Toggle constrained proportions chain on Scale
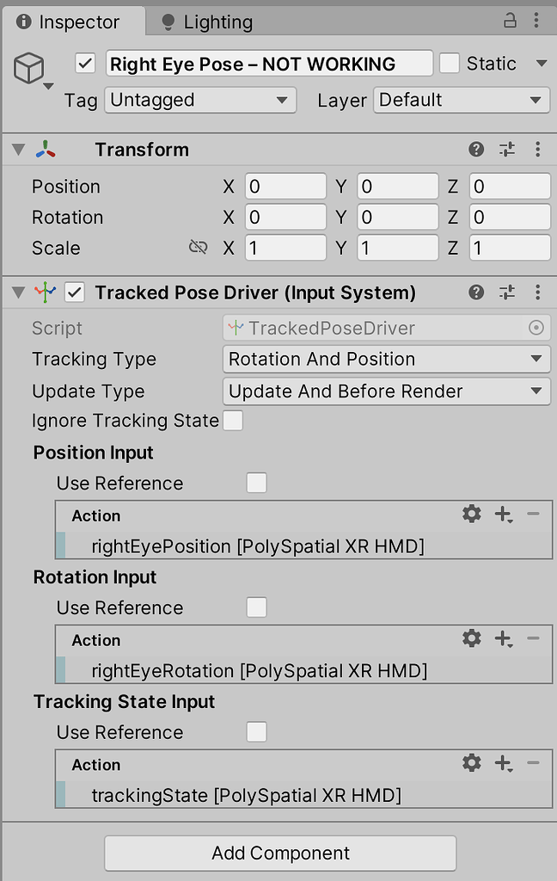 tap(198, 248)
